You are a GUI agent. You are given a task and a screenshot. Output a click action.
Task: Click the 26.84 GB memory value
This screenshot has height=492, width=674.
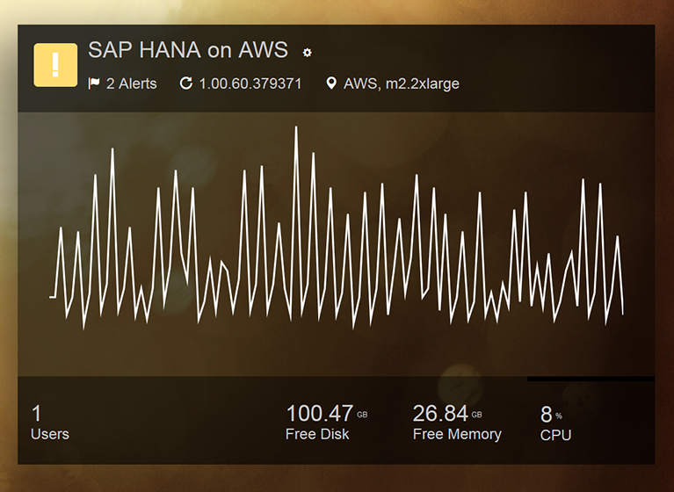click(442, 413)
